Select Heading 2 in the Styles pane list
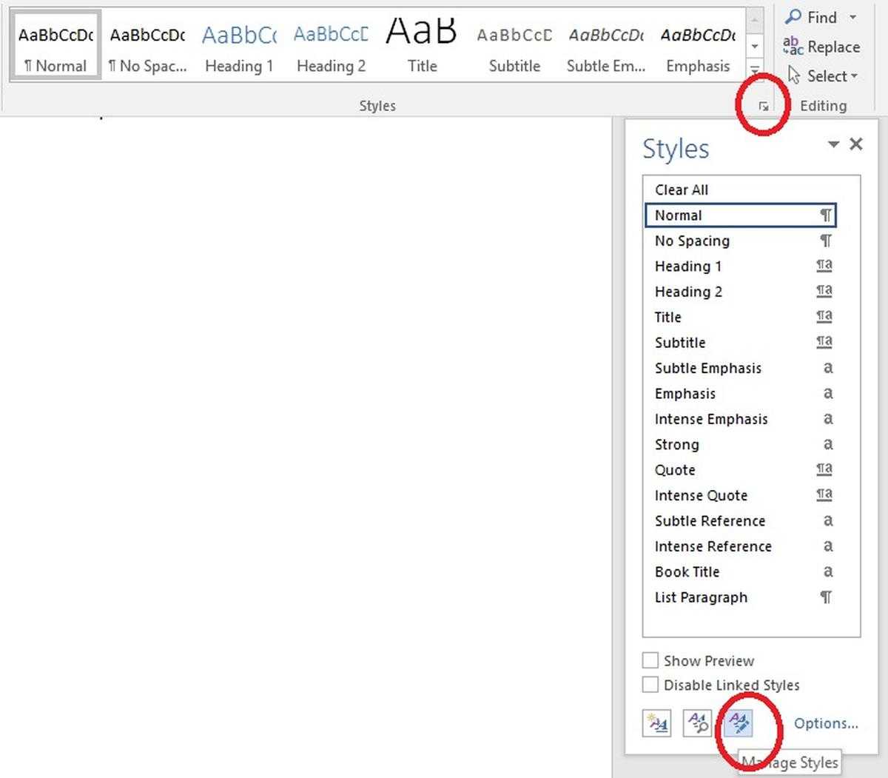 pos(741,292)
